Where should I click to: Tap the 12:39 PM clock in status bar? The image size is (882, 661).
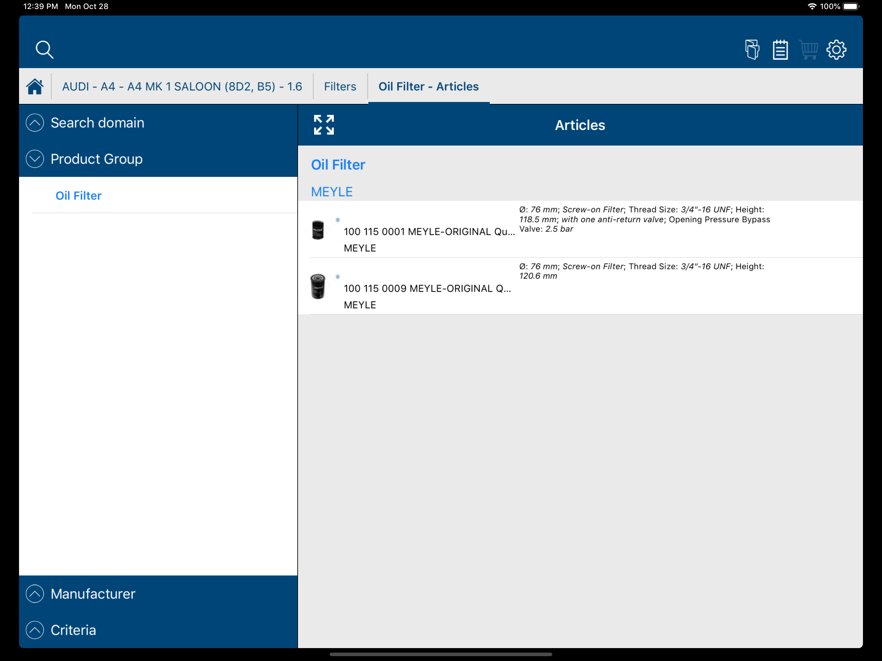(41, 6)
